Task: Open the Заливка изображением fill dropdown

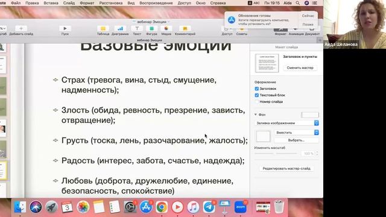Action: pos(286,123)
